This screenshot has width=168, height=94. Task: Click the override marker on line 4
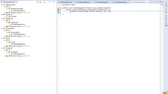[58, 9]
